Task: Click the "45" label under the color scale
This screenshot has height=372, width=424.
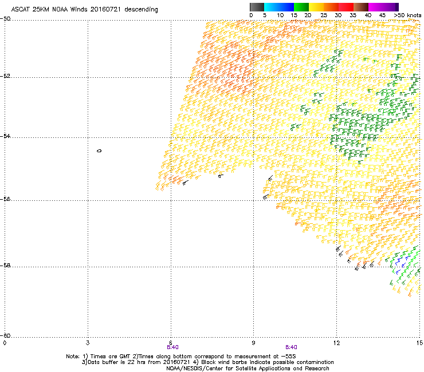Action: click(382, 15)
